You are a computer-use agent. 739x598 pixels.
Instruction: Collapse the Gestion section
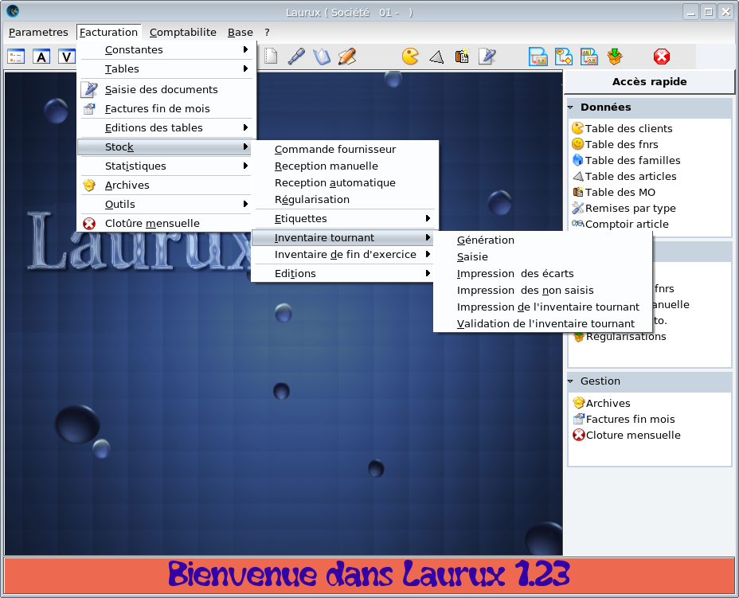click(570, 381)
